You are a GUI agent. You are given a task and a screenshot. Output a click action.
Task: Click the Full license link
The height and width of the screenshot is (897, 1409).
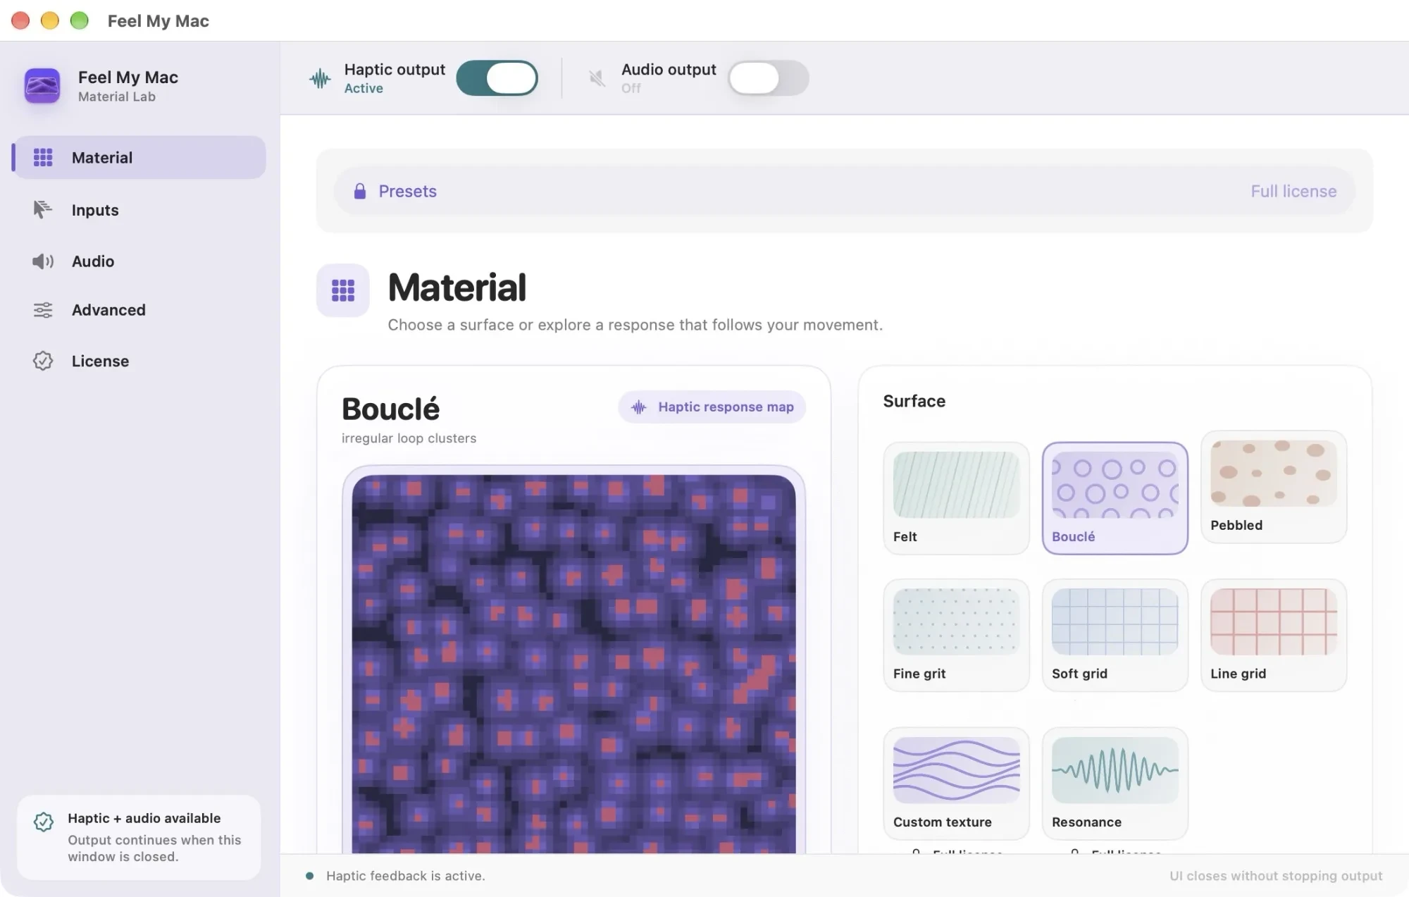coord(1293,191)
